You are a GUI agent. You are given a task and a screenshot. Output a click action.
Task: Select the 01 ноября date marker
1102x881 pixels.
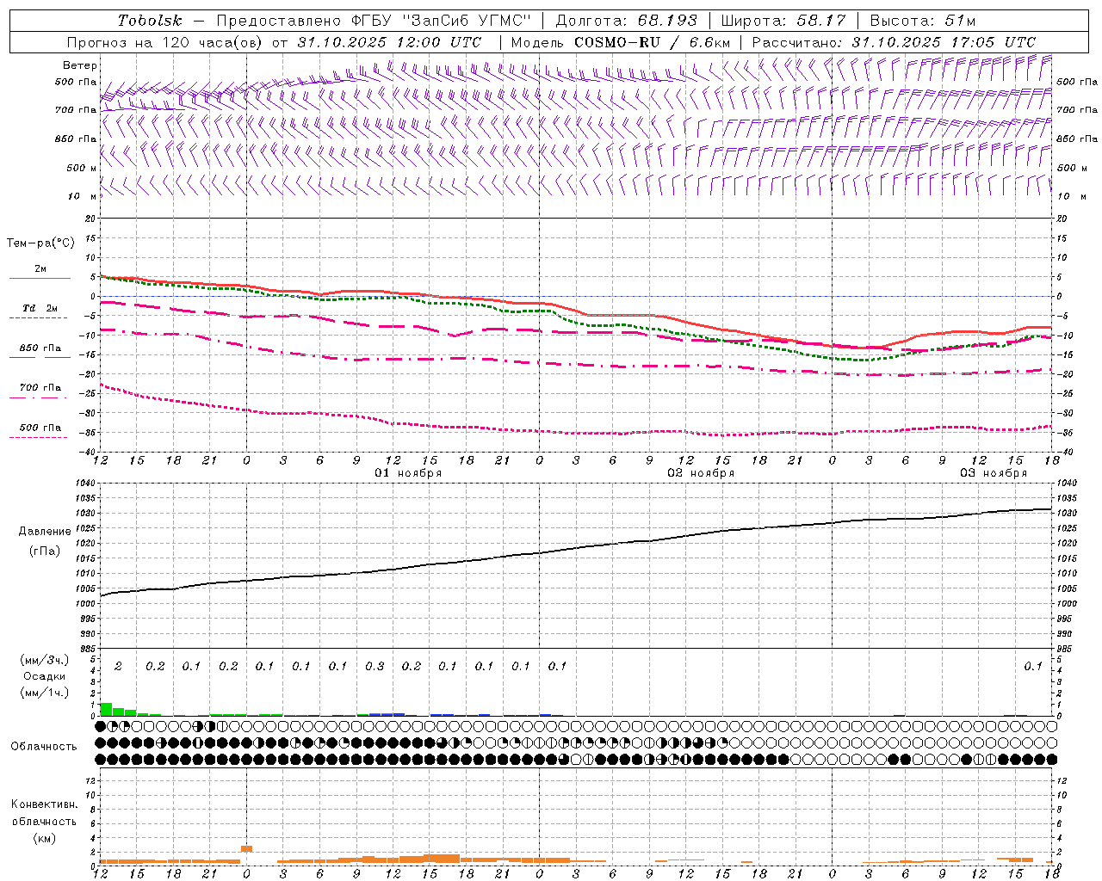click(408, 473)
